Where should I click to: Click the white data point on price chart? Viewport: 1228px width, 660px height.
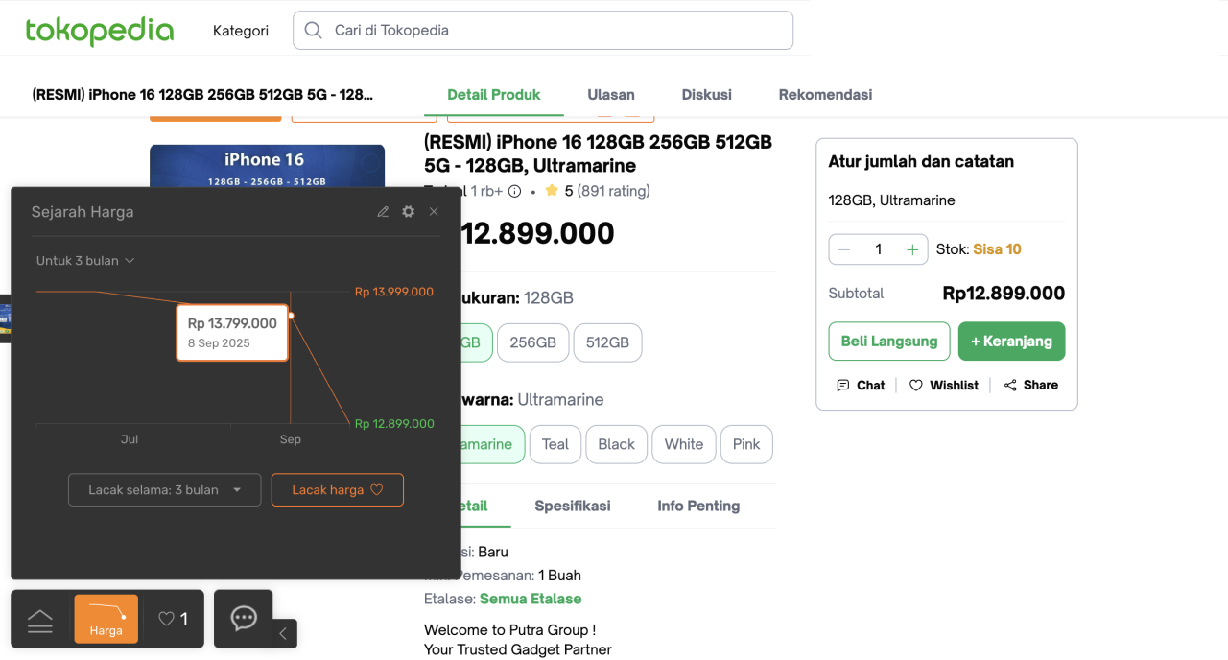291,315
